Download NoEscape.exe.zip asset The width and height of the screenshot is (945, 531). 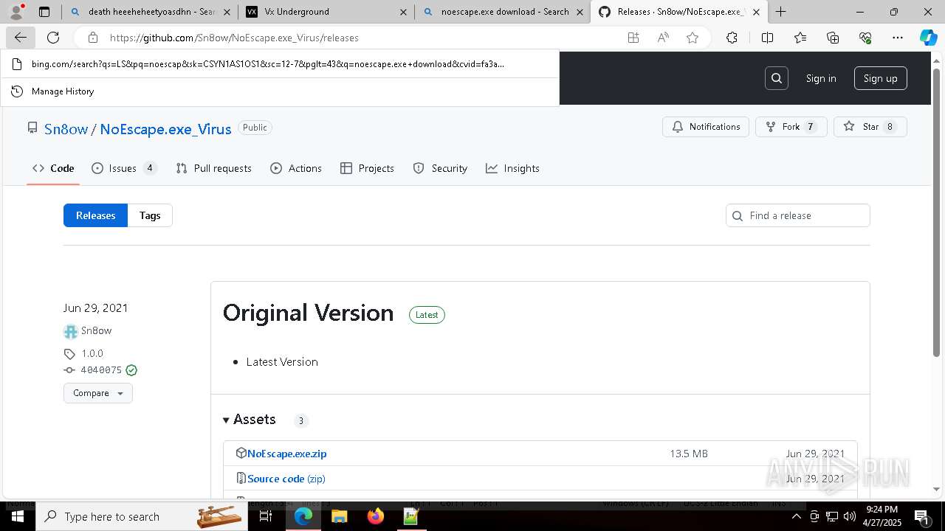(286, 454)
